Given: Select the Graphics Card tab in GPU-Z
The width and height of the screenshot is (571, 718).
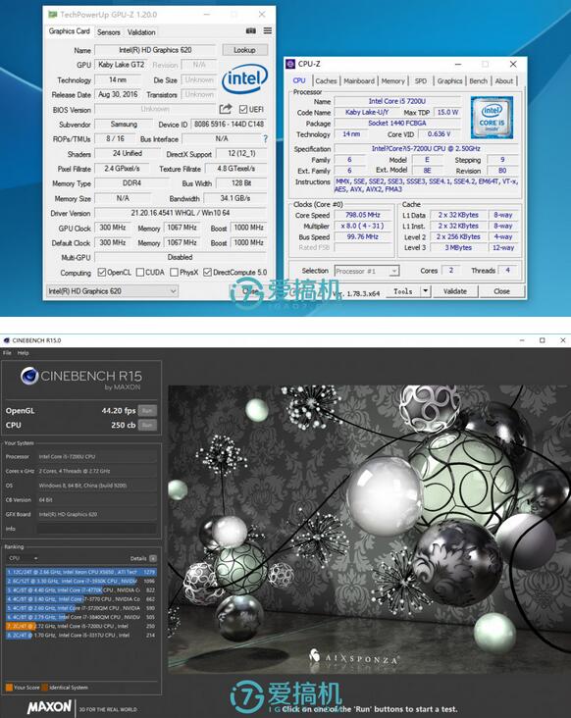Looking at the screenshot, I should (69, 31).
